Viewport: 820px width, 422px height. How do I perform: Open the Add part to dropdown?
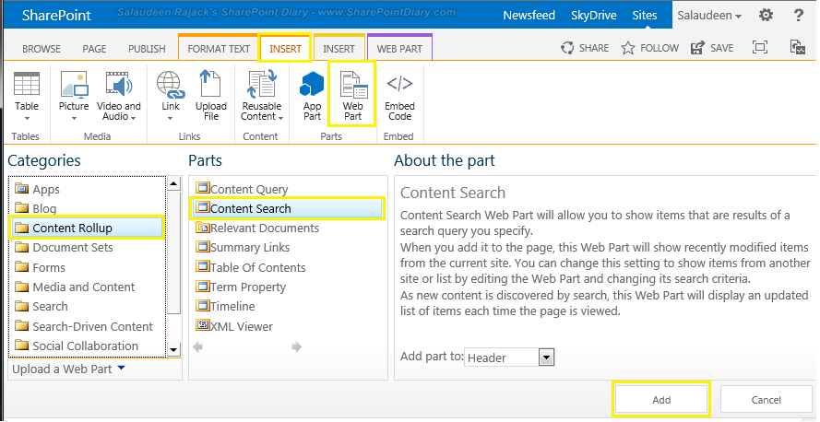[x=545, y=358]
